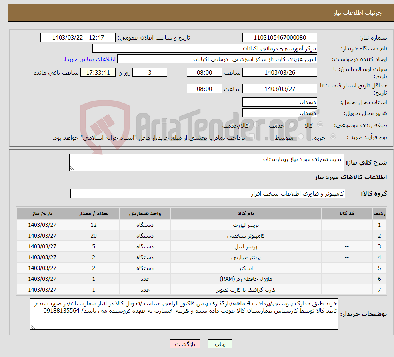Click row number 7 cell
Image resolution: width=394 pixels, height=357 pixels.
coord(380,290)
